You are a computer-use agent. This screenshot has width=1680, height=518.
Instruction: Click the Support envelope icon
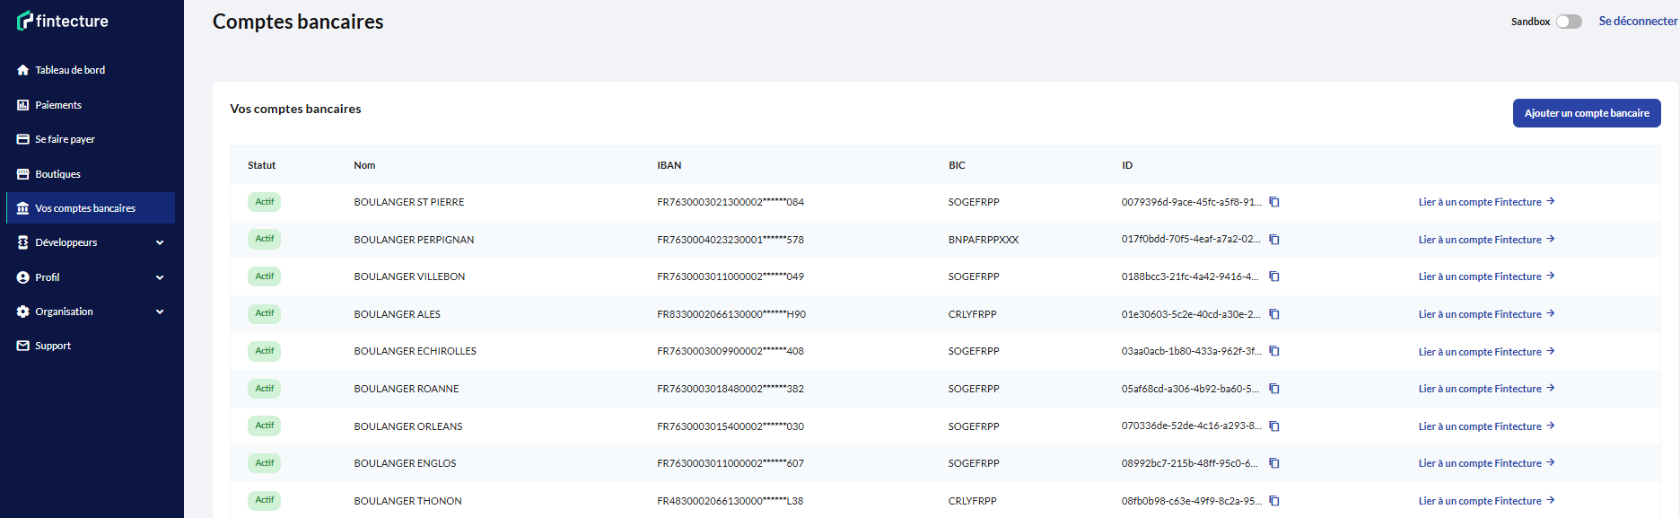[23, 346]
